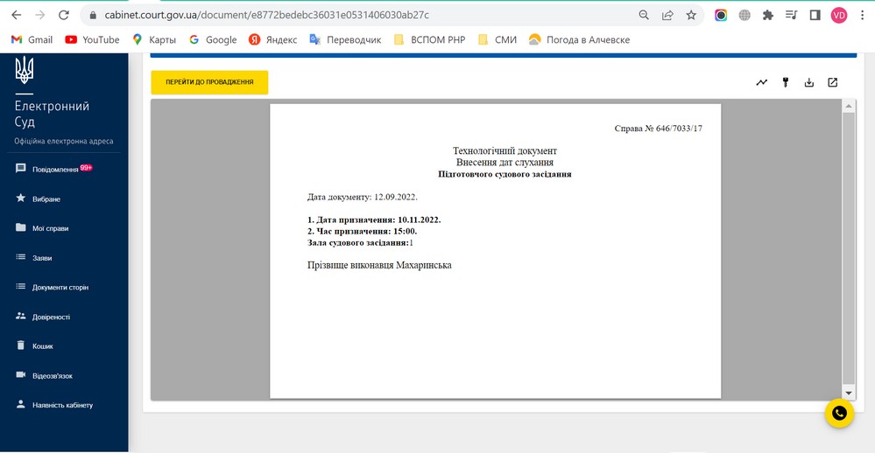This screenshot has width=875, height=453.
Task: Click Офіційна електронна адреса label
Action: pyautogui.click(x=64, y=141)
